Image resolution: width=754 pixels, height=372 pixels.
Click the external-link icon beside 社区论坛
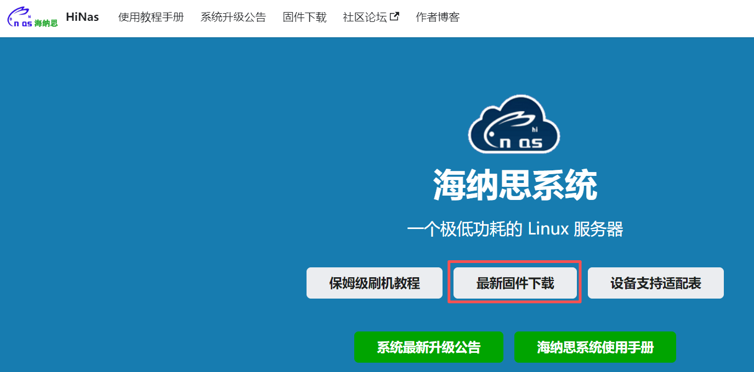[394, 16]
